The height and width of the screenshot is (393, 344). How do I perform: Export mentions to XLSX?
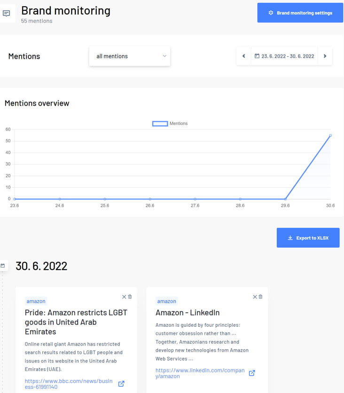(x=308, y=238)
